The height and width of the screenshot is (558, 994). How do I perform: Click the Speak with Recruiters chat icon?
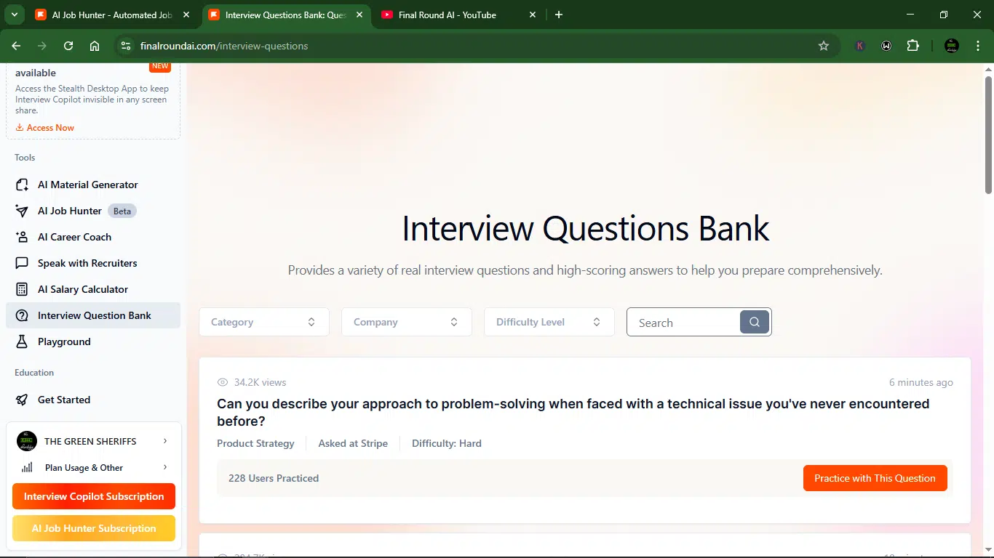click(x=23, y=263)
